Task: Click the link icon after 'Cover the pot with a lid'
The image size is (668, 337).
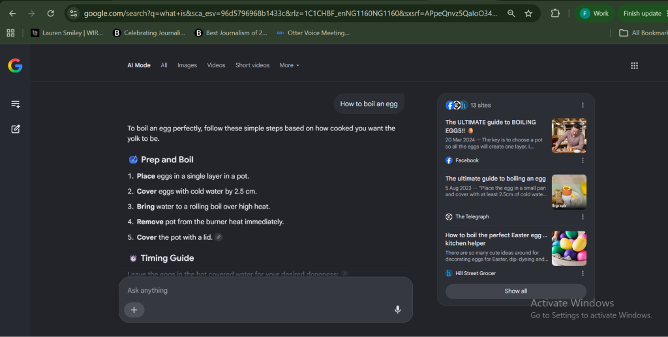Action: coord(219,237)
